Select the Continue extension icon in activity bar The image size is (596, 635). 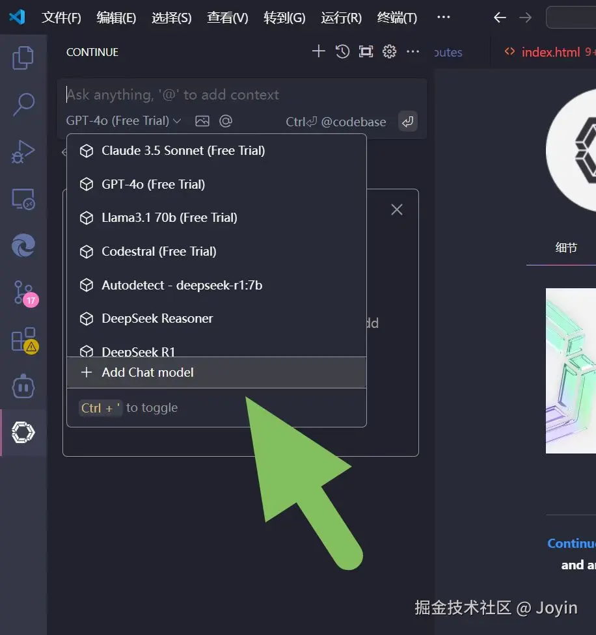pyautogui.click(x=23, y=433)
